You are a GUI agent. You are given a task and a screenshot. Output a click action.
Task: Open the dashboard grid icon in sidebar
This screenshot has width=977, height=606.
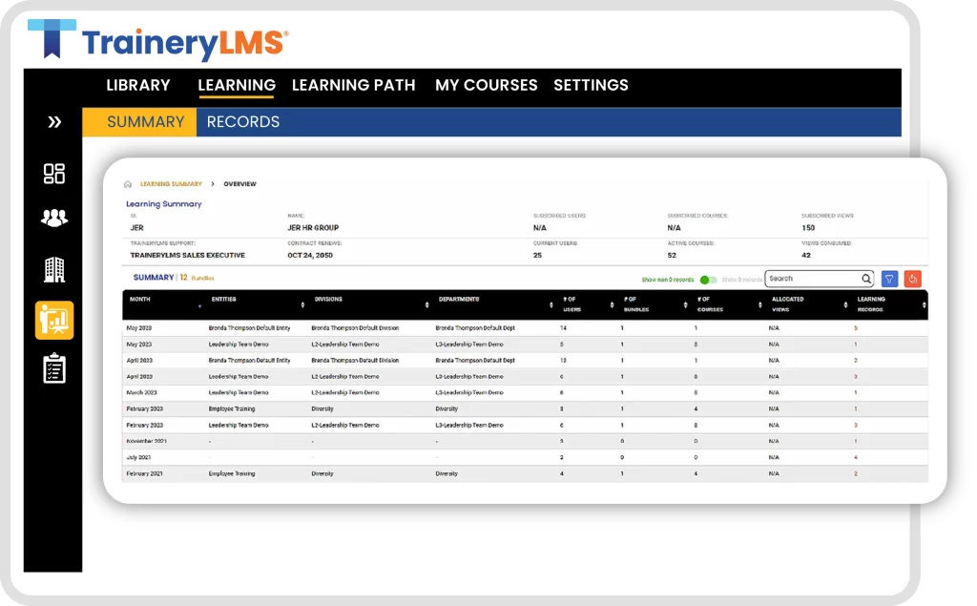click(54, 174)
